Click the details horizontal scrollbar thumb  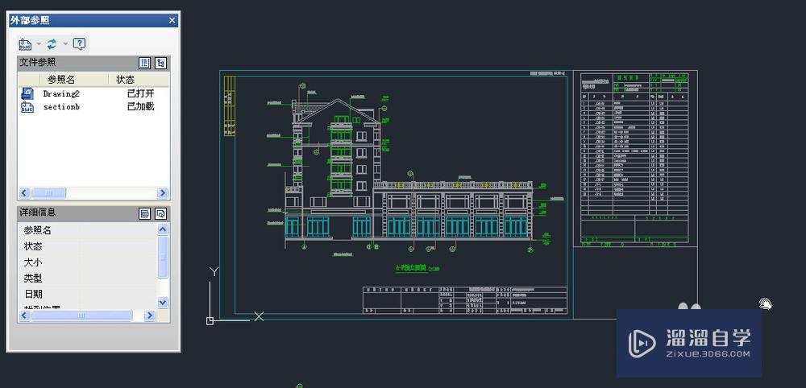(x=81, y=316)
